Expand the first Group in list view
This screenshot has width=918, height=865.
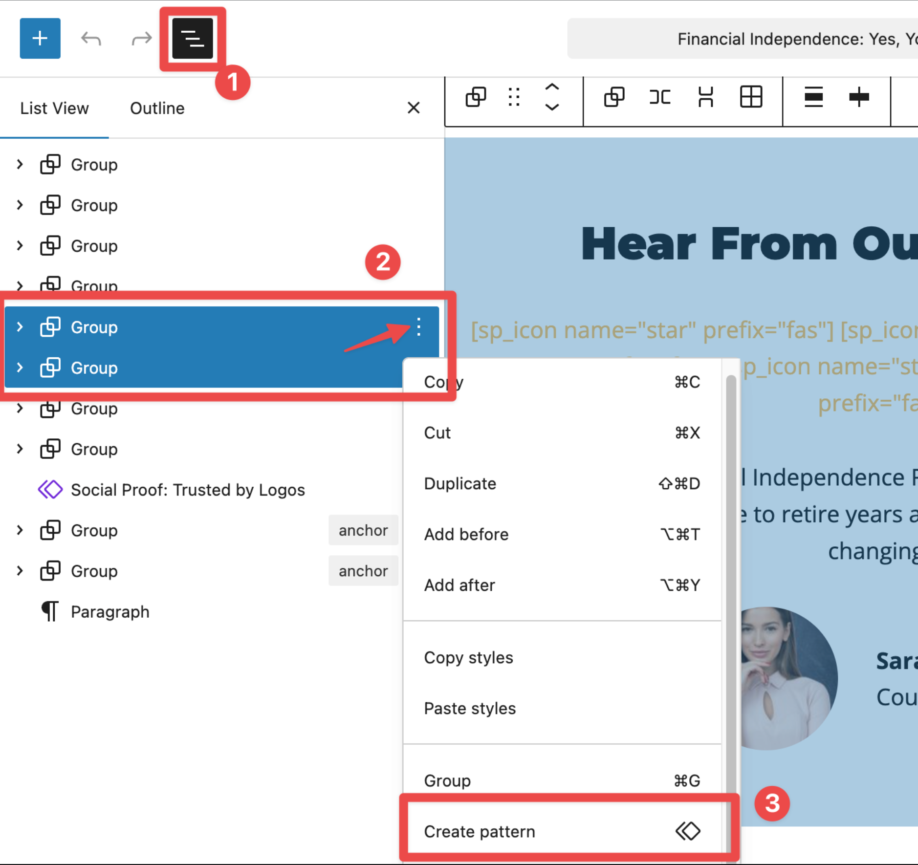tap(20, 165)
